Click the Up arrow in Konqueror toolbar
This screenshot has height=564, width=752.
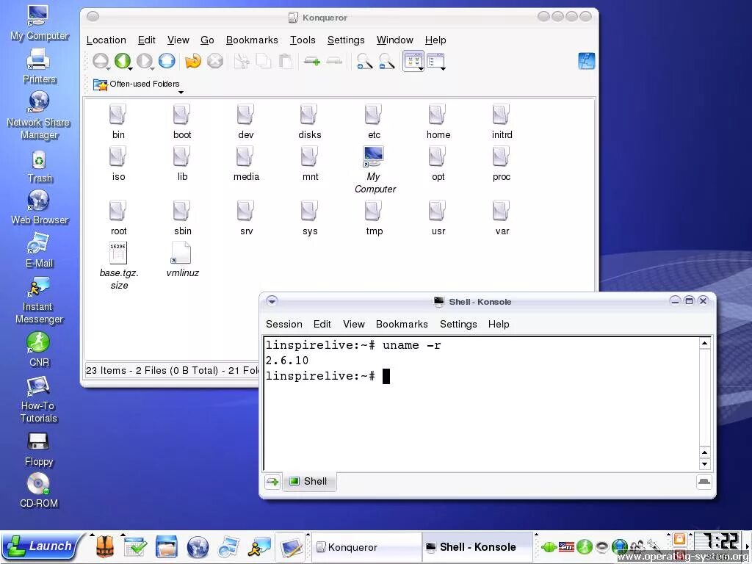tap(100, 61)
